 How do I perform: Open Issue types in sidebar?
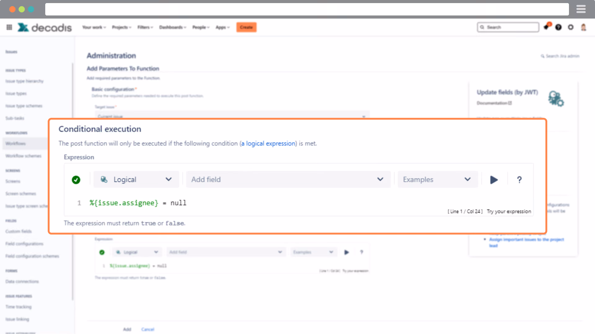(16, 93)
